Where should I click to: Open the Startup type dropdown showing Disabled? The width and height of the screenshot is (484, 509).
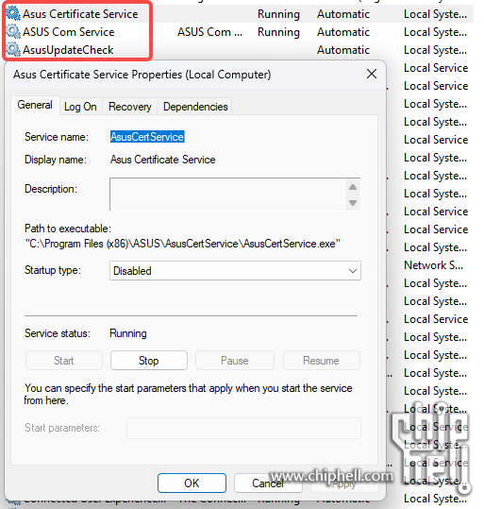[x=235, y=270]
